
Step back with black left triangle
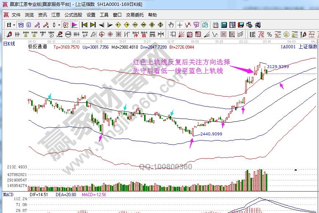(x=101, y=25)
